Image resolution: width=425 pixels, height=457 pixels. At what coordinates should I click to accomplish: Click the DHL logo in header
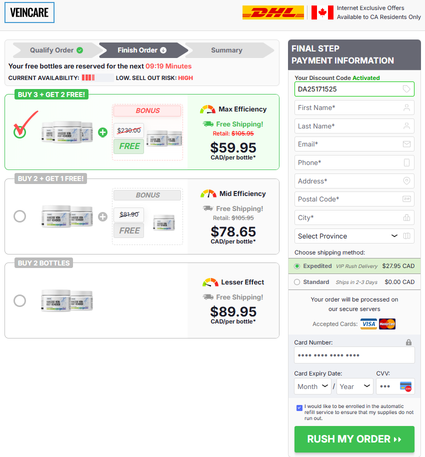273,12
